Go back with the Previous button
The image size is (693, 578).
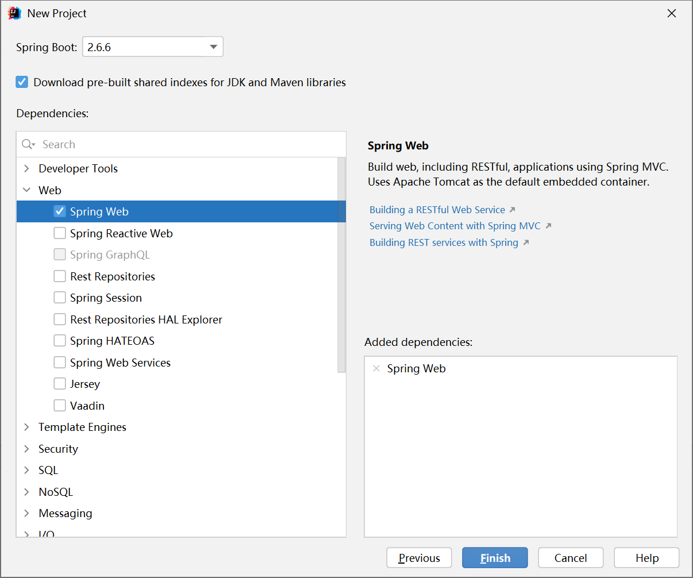point(419,558)
